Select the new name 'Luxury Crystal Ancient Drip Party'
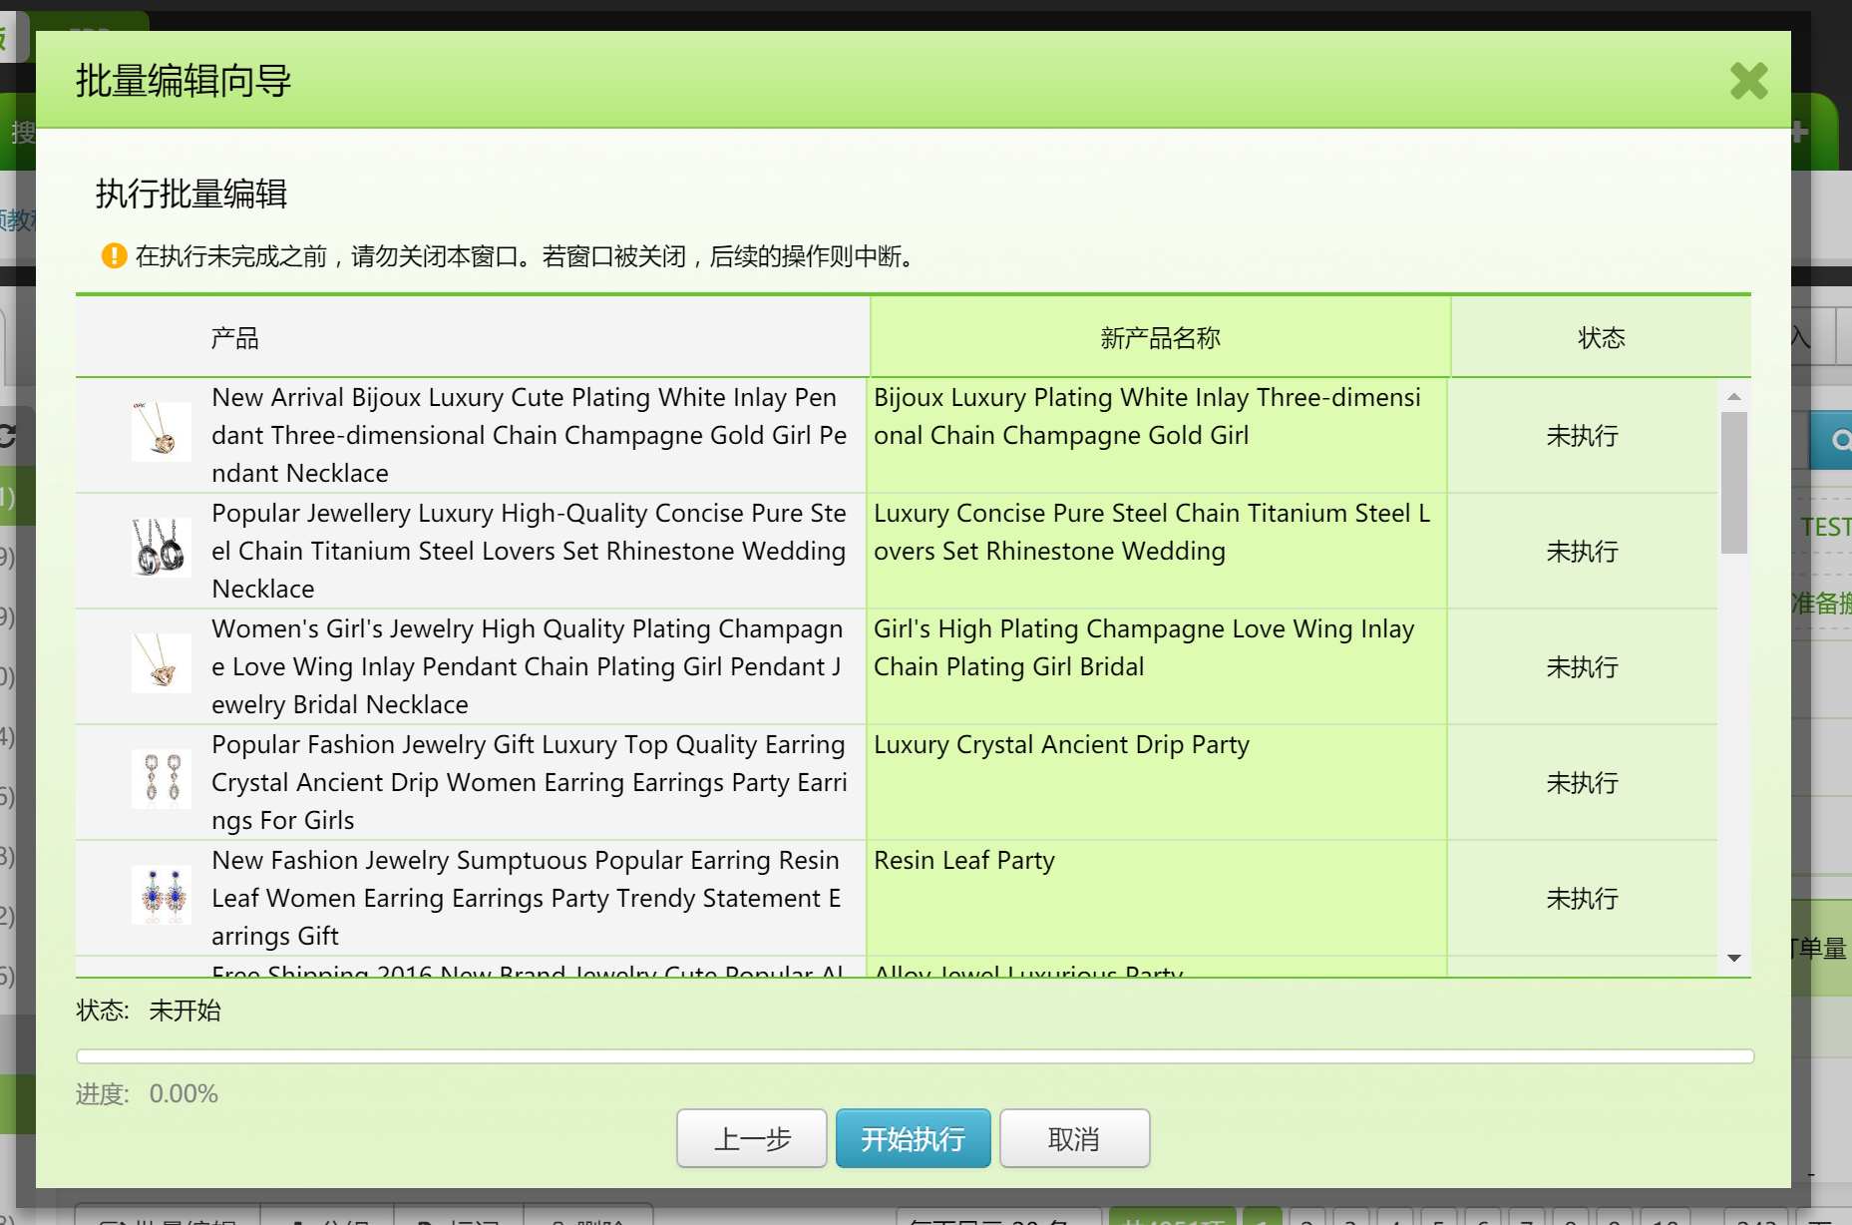The image size is (1852, 1225). [1061, 744]
